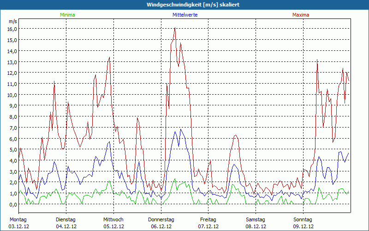The height and width of the screenshot is (231, 369).
Task: Click the 'Montag' day label
Action: click(18, 220)
